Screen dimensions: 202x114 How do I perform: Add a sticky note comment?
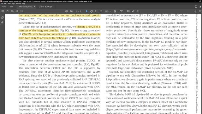(x=128, y=11)
